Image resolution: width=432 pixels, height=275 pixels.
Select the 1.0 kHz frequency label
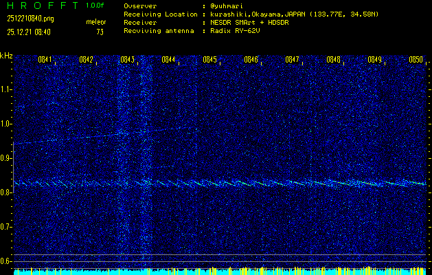6,124
